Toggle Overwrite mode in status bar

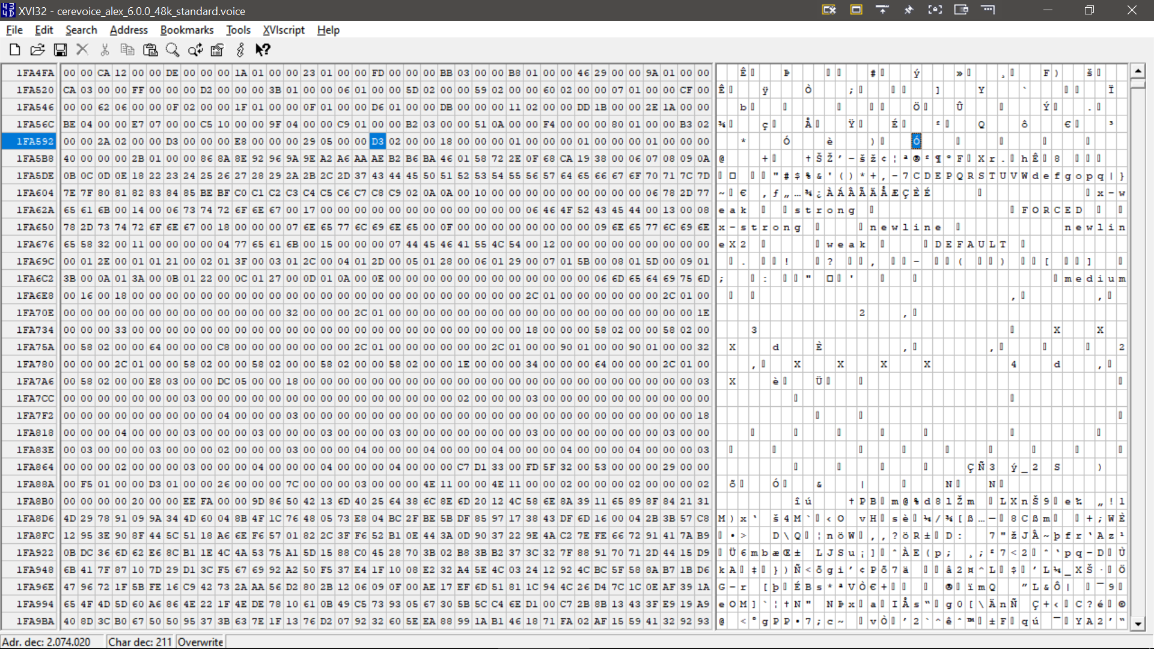(x=200, y=642)
